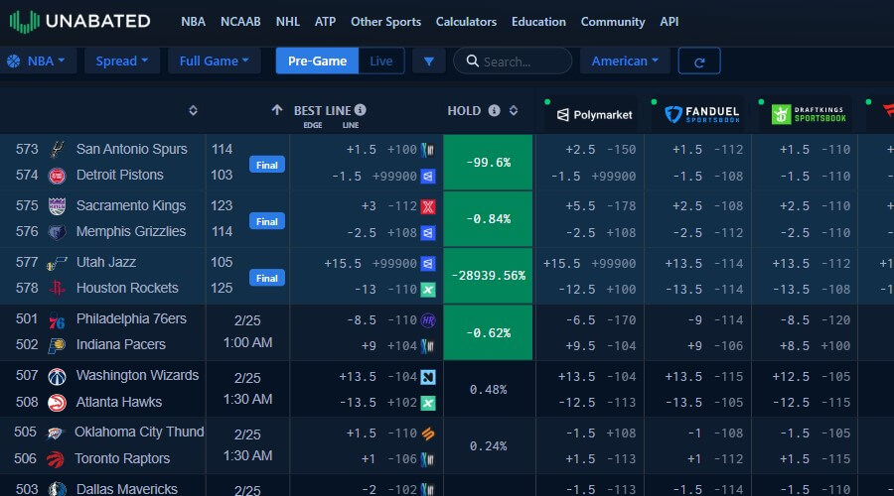Click the HR book icon on 76ers best line
Viewport: 894px width, 496px height.
(428, 320)
